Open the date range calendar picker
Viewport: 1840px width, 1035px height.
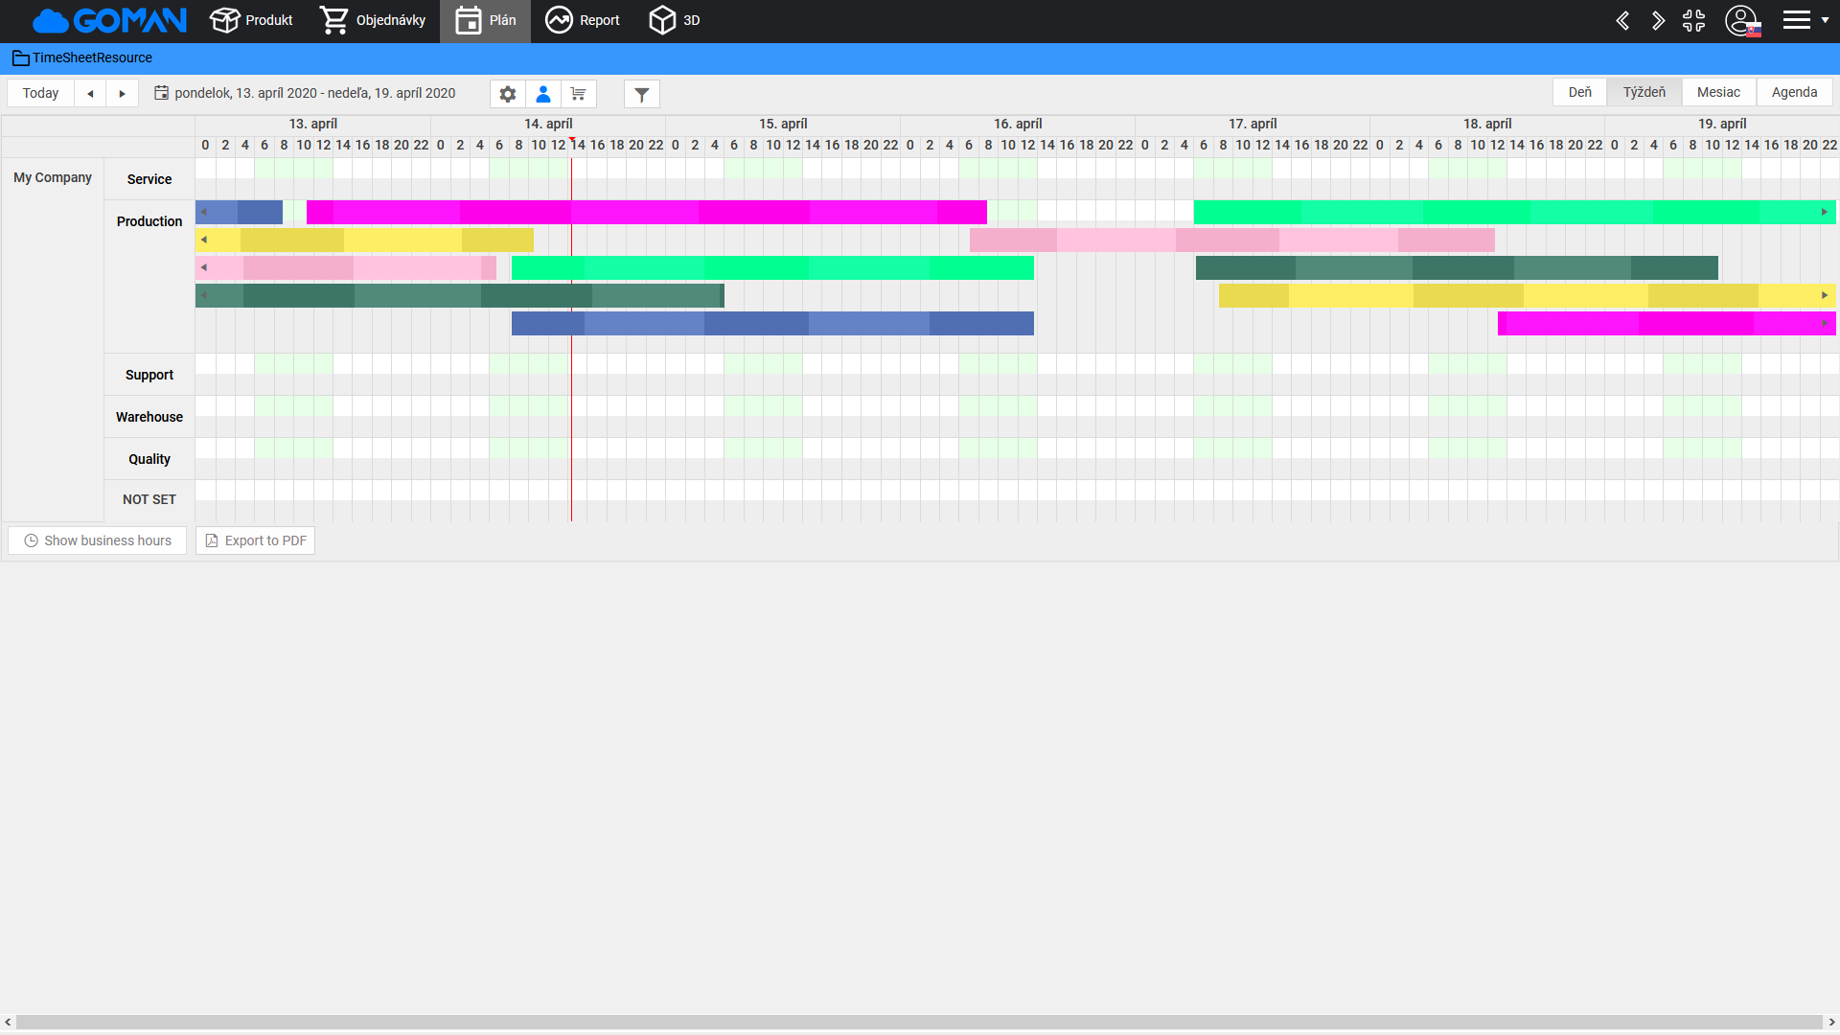coord(162,93)
